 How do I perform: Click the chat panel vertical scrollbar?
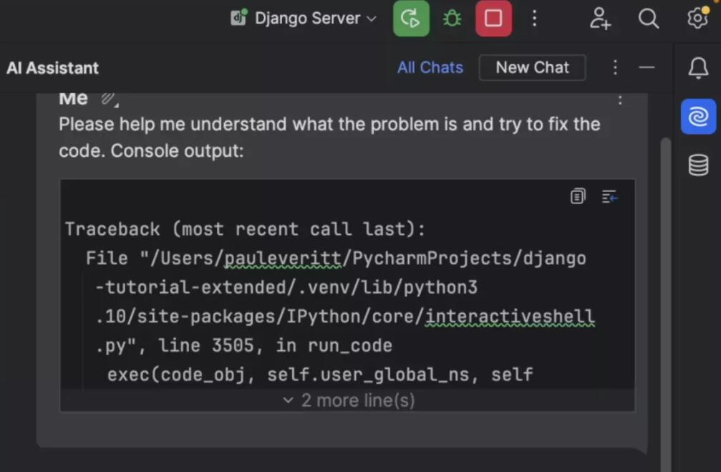(665, 286)
